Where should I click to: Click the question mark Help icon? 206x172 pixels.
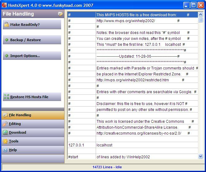[5, 150]
